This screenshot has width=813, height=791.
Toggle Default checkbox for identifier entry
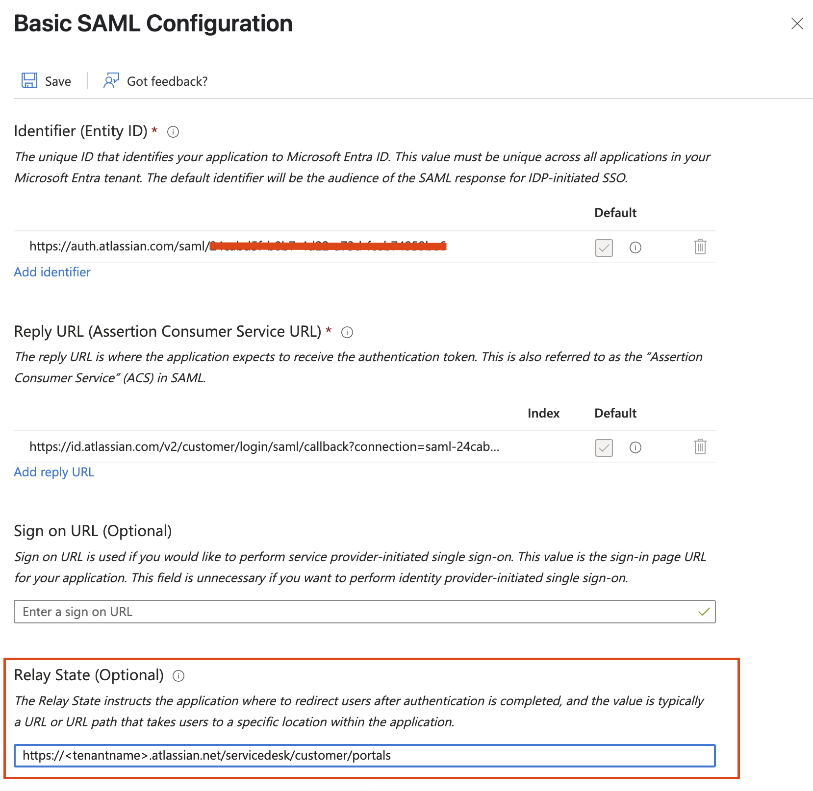tap(604, 247)
